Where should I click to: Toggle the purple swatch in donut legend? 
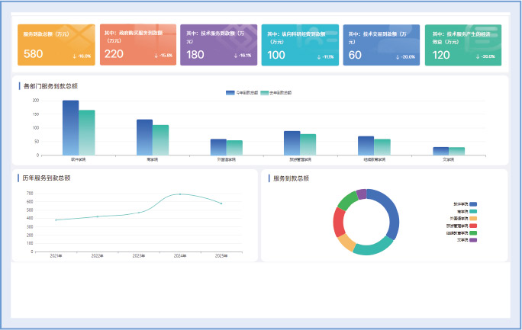(473, 240)
